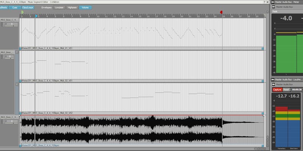Click the Midi_01_V01 clip start handle
Screen dimensions: 303x151
(20, 49)
